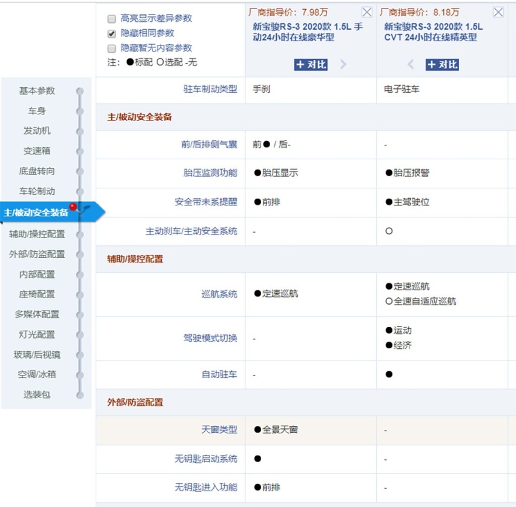Click red position marker on sidebar track
The image size is (516, 507).
coord(73,207)
